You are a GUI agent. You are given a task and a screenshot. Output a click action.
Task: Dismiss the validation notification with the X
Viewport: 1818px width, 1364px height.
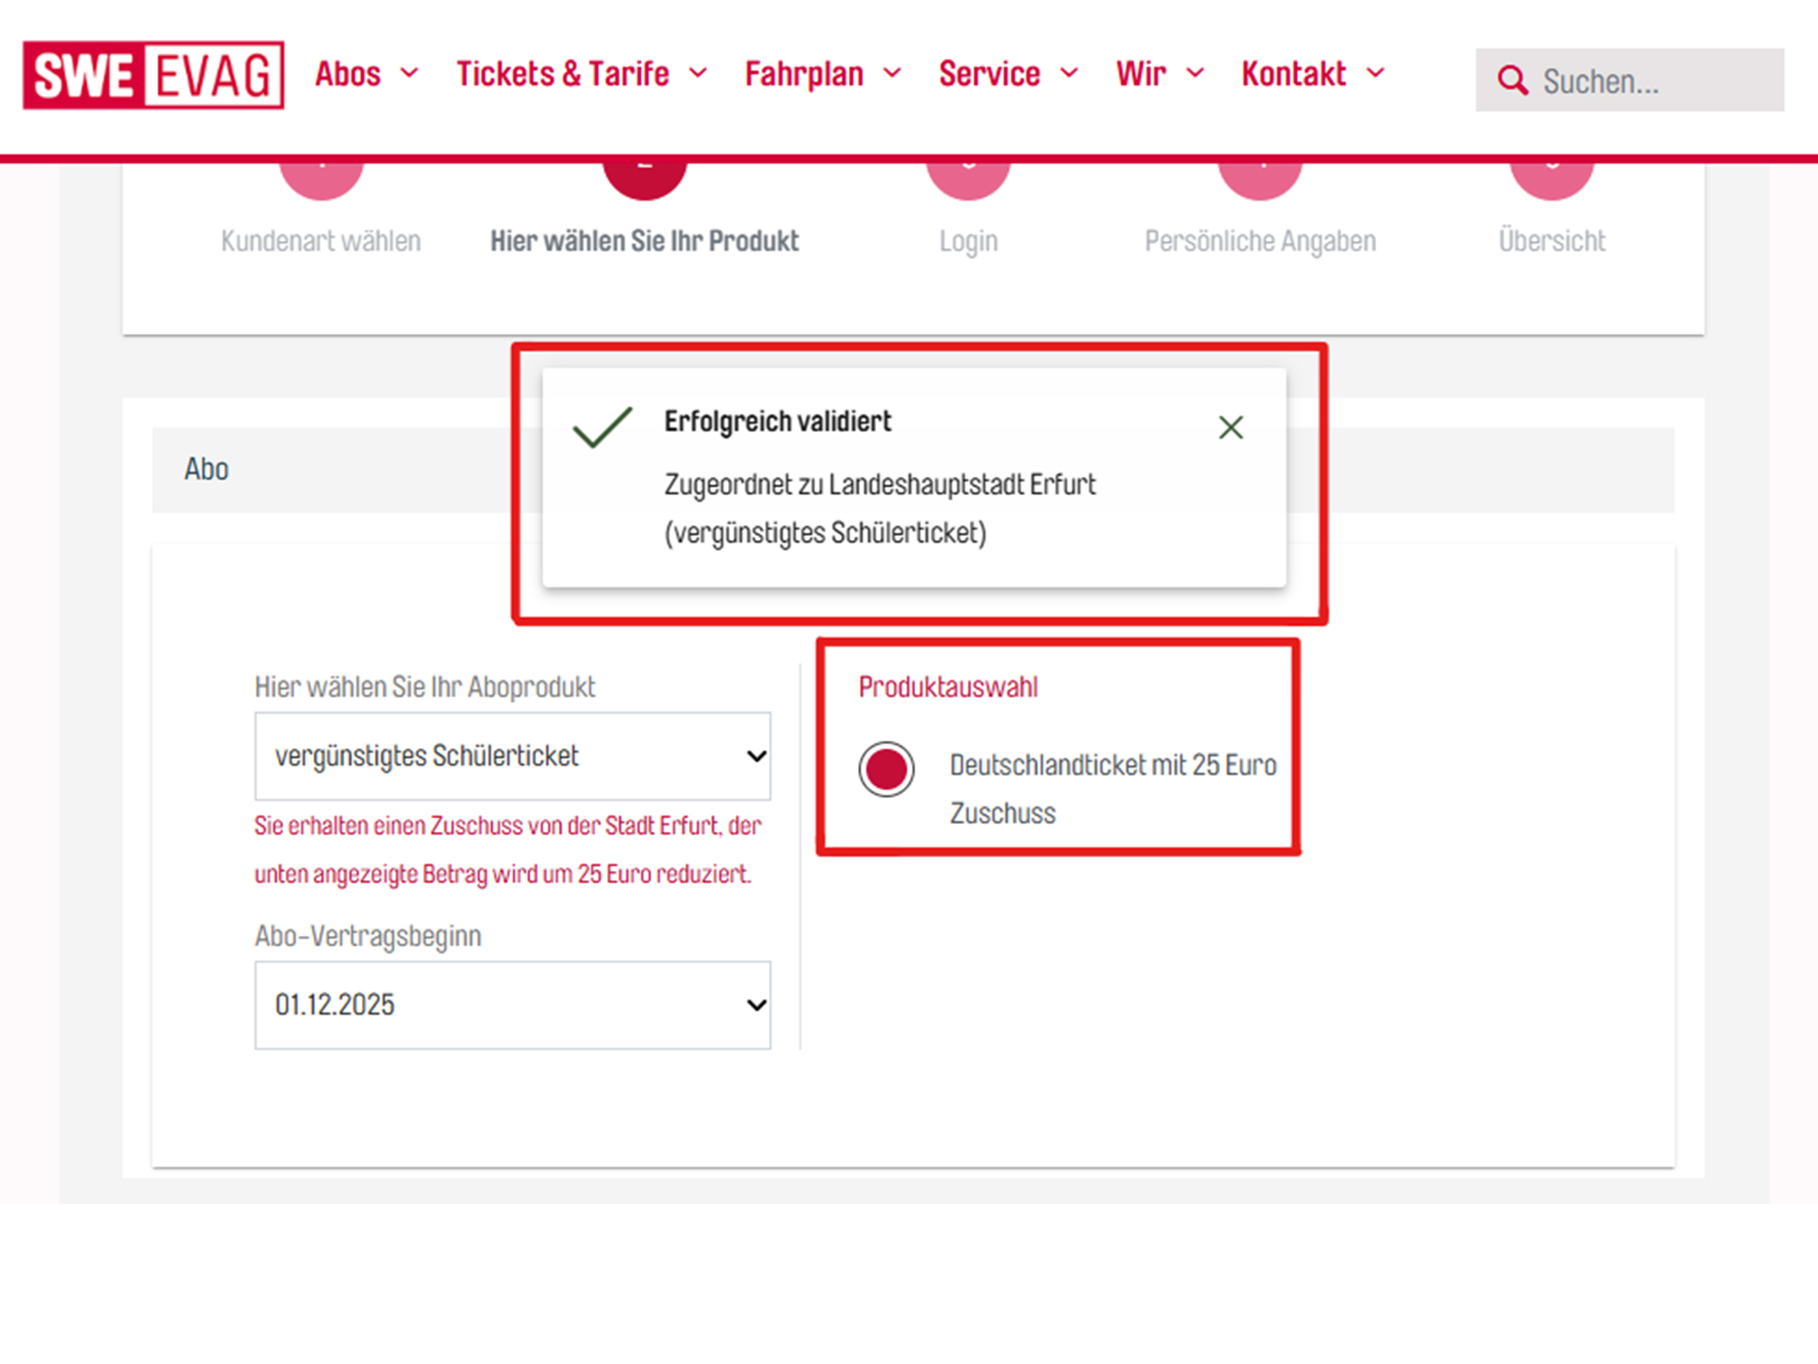point(1231,426)
